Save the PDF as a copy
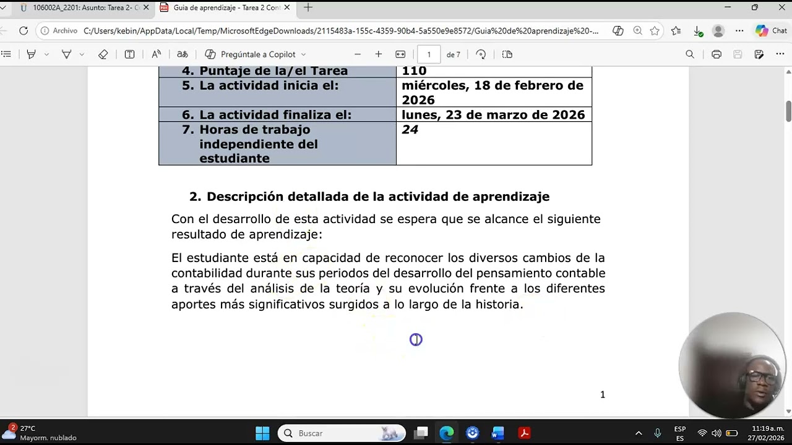 coord(759,54)
